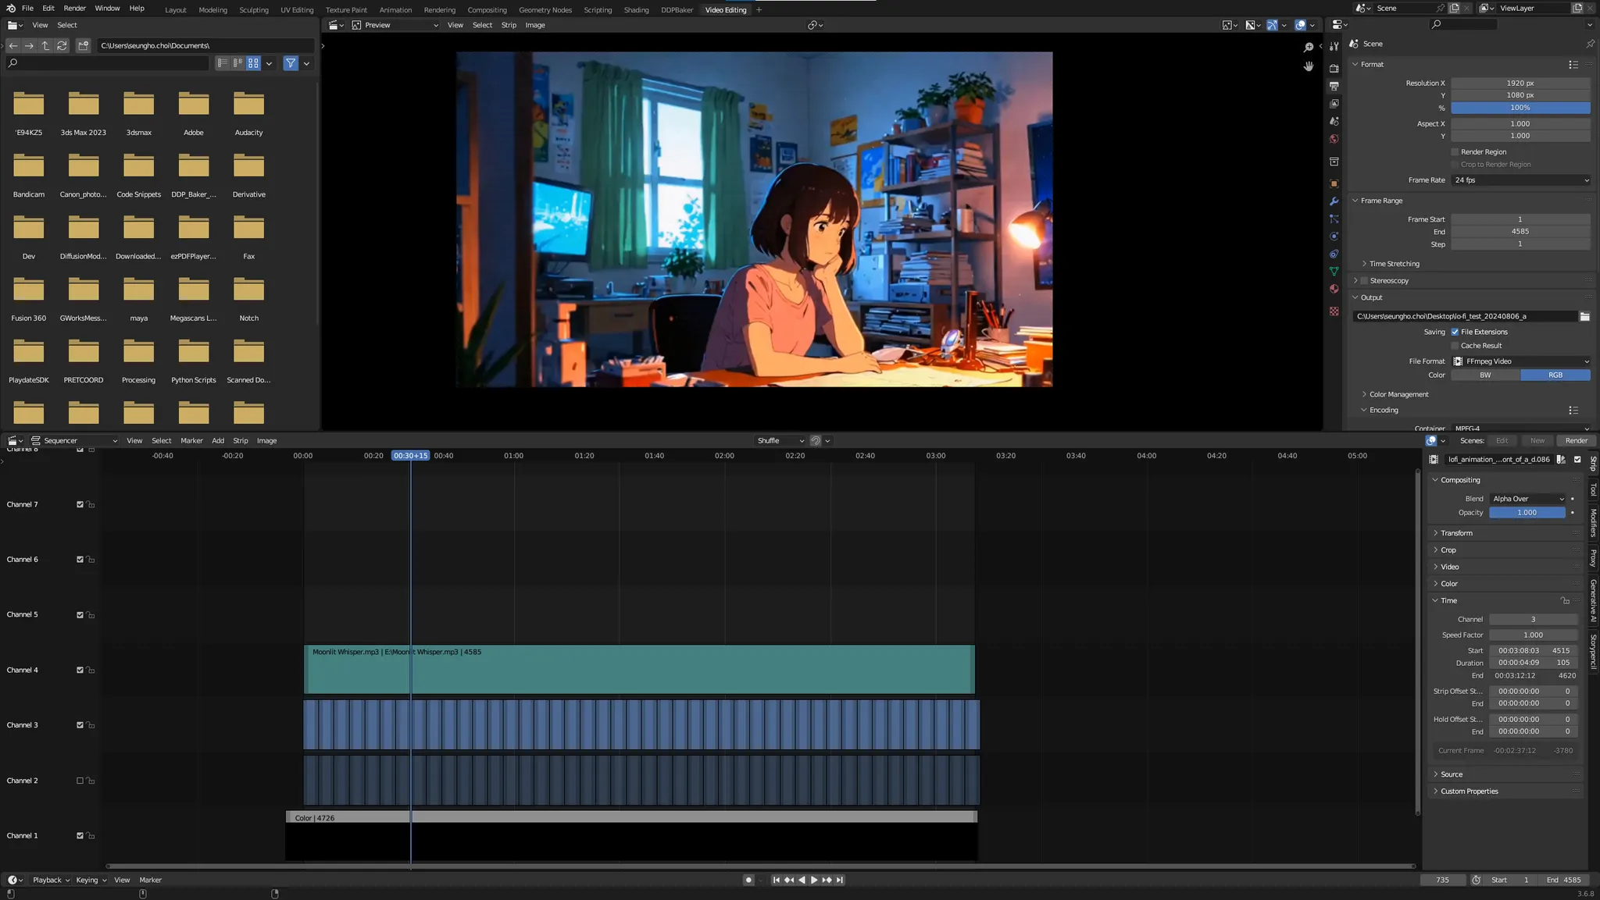
Task: Adjust the strip Opacity slider
Action: coord(1527,513)
